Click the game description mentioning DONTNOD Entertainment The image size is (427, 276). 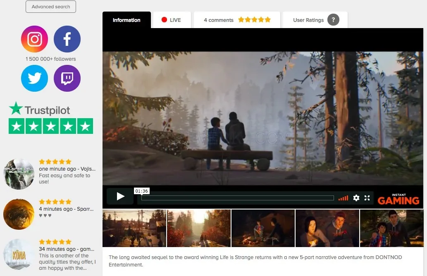255,261
